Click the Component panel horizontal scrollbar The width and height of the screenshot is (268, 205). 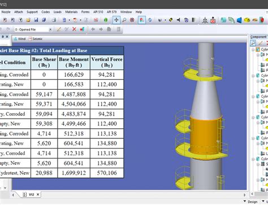[261, 194]
